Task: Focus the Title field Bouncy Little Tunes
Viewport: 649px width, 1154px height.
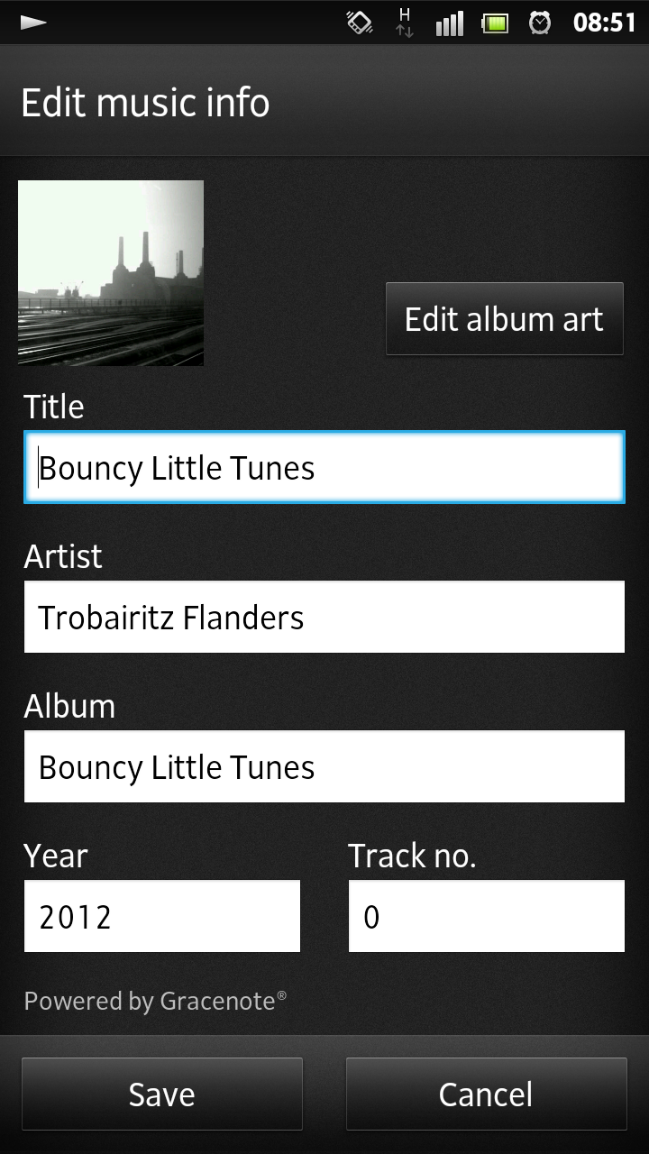Action: [324, 468]
